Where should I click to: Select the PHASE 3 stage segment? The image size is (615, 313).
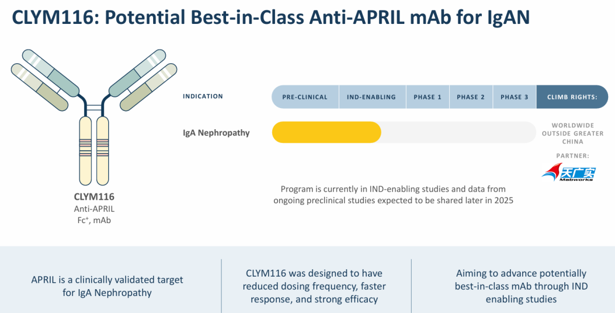click(514, 97)
